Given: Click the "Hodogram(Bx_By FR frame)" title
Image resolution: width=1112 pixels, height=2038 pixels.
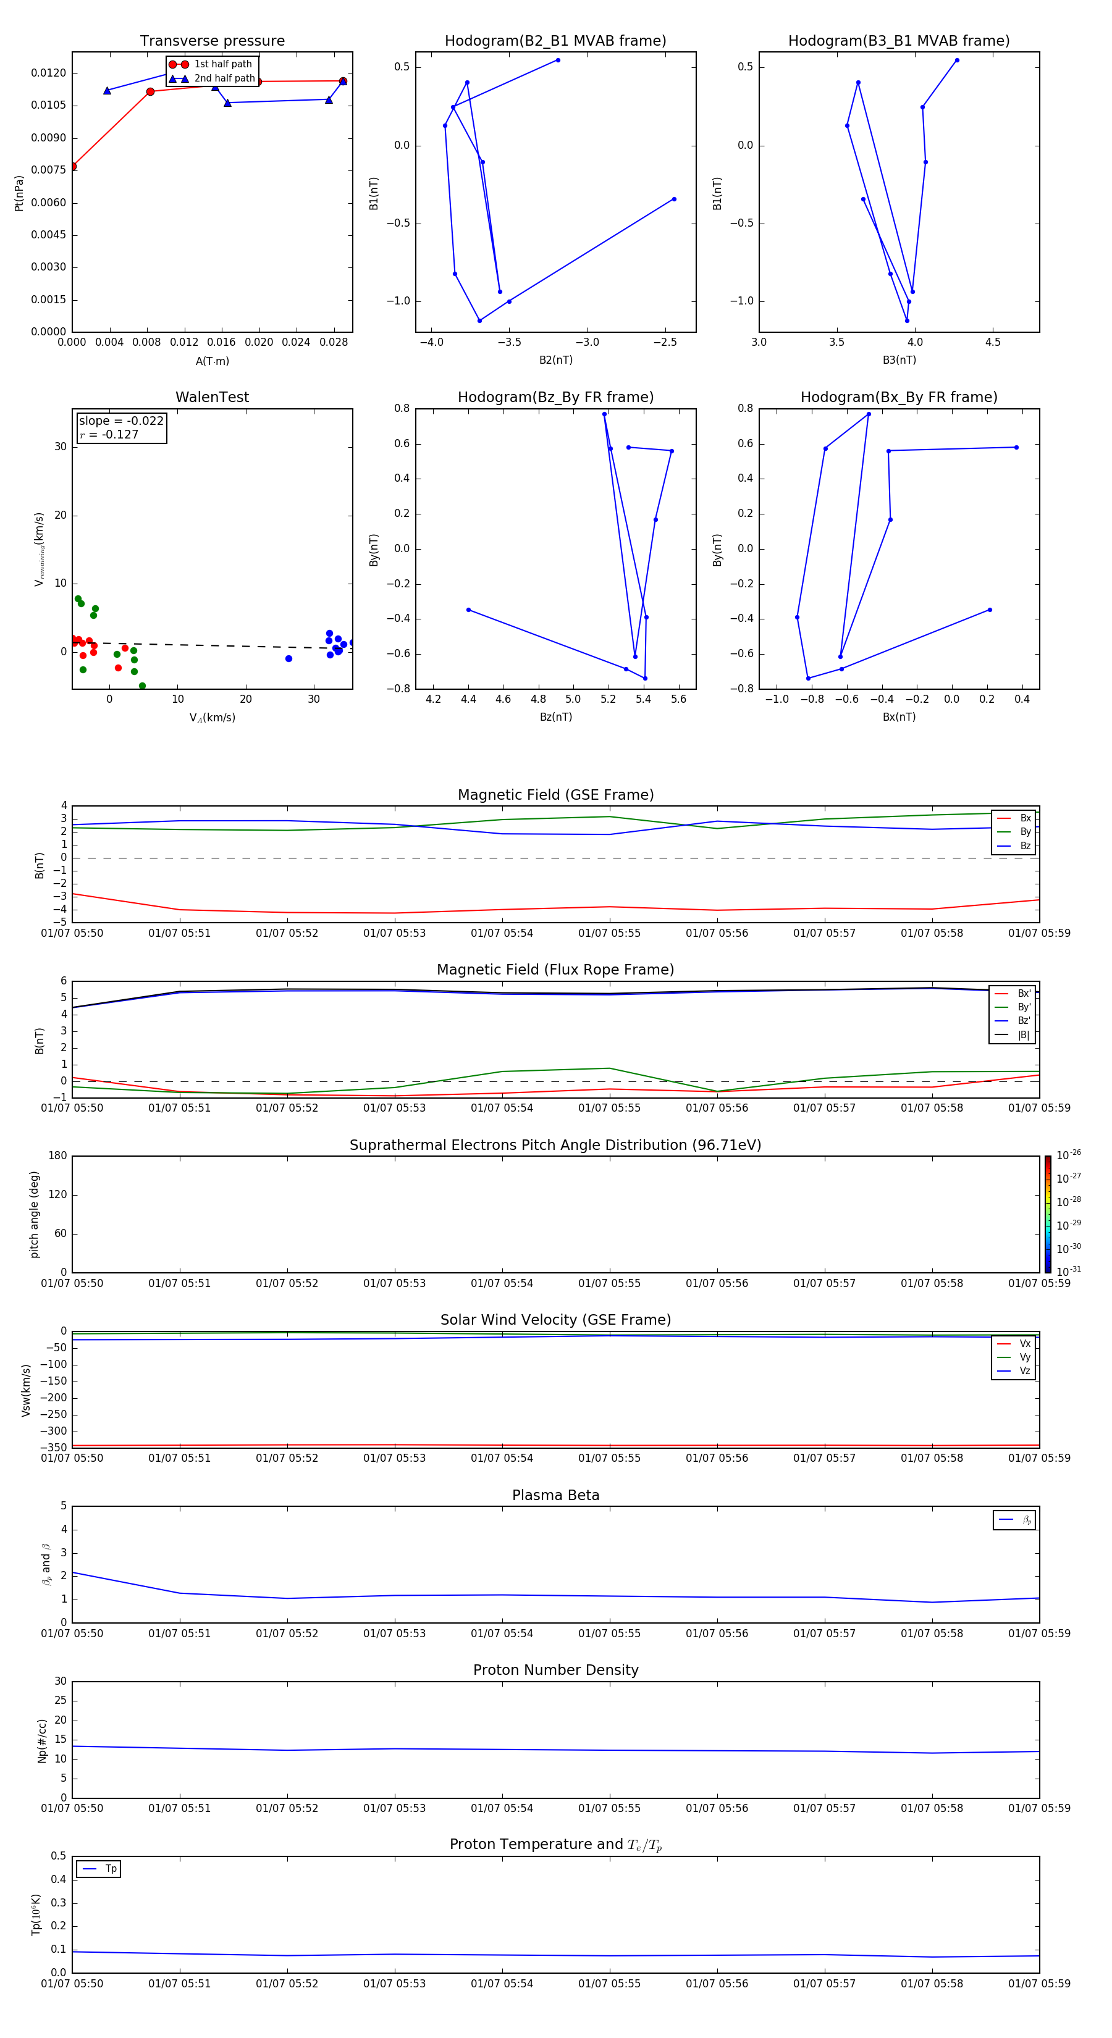Looking at the screenshot, I should coord(899,397).
